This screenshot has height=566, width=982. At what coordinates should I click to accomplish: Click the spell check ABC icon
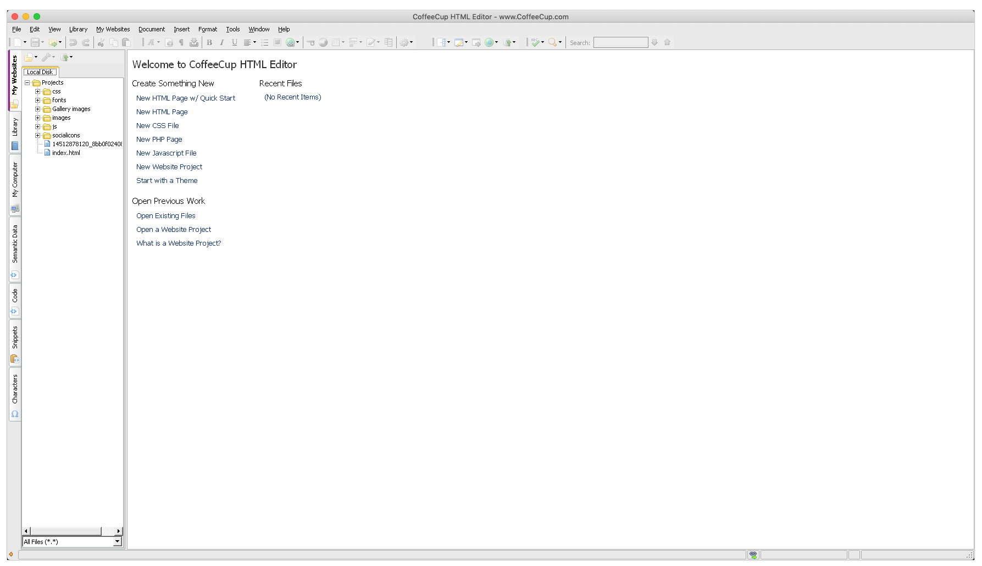coord(535,42)
